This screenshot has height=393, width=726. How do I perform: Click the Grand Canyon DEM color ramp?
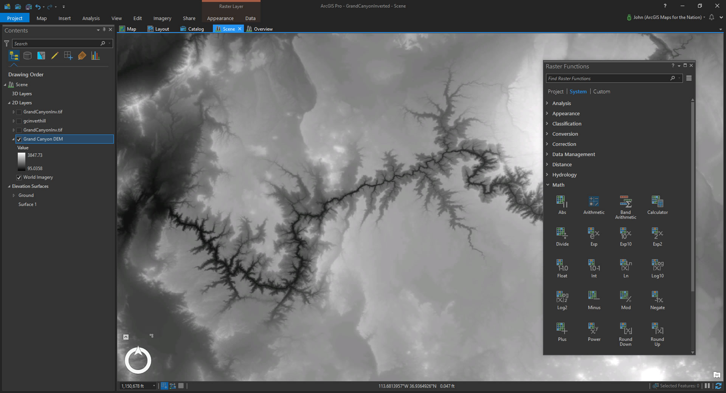click(x=21, y=162)
